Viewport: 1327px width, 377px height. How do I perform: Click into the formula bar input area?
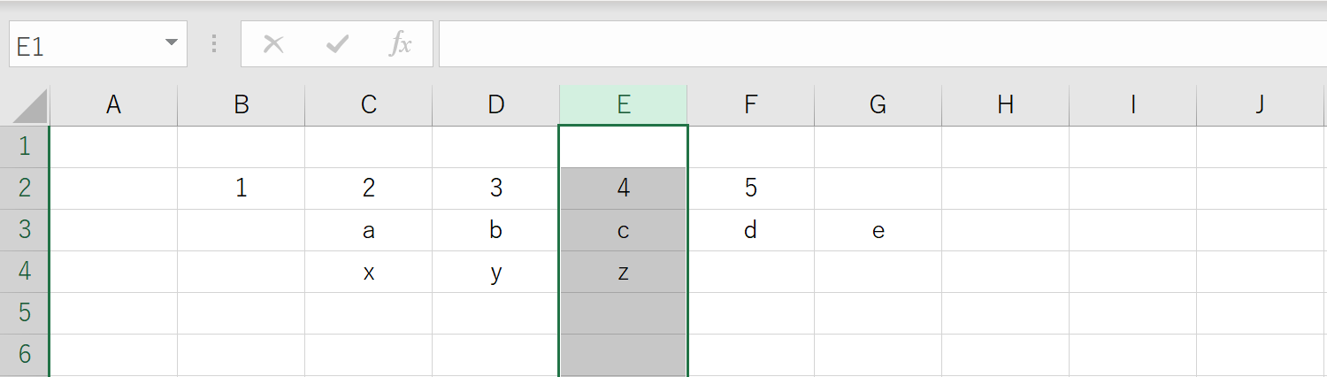(883, 44)
